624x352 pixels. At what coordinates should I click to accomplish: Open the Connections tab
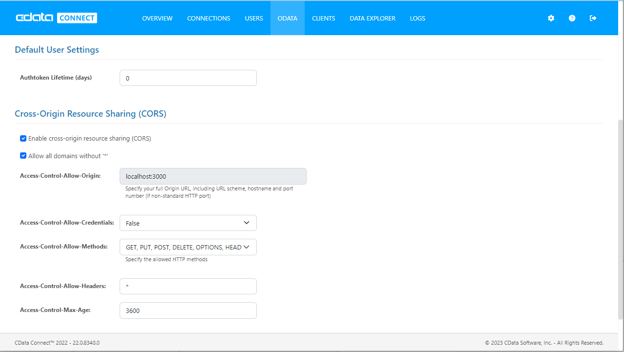tap(208, 19)
